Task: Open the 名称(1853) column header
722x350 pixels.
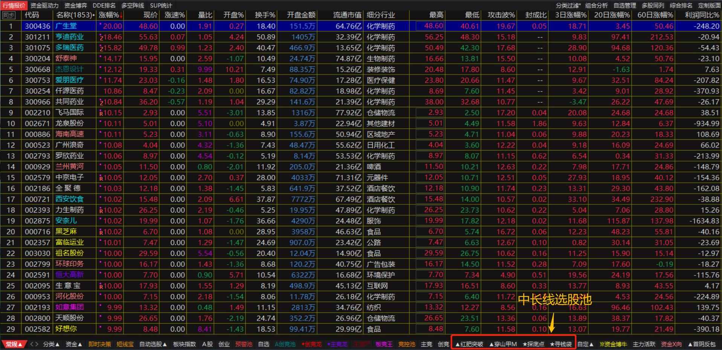Action: click(75, 15)
